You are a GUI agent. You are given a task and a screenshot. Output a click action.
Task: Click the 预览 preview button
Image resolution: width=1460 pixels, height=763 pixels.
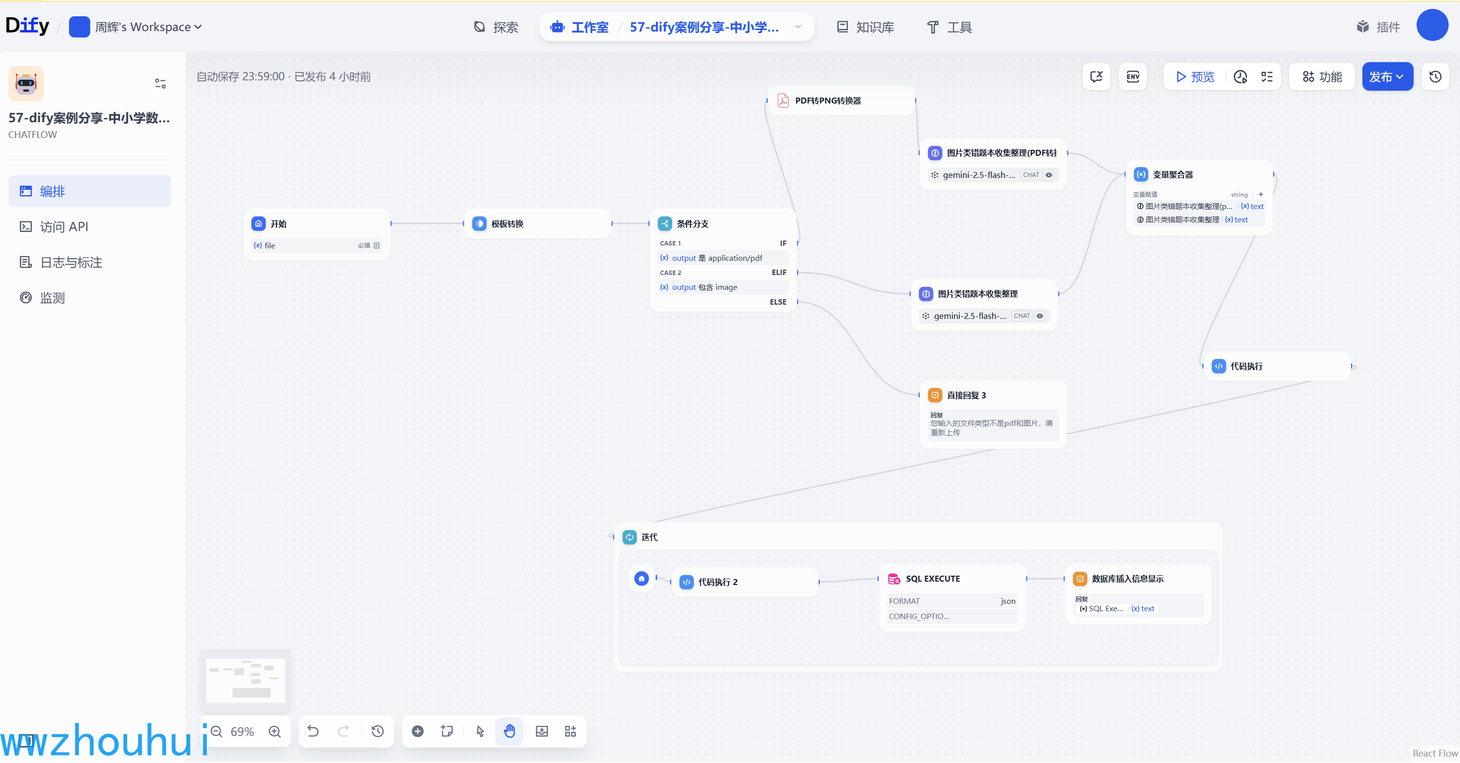click(1195, 76)
